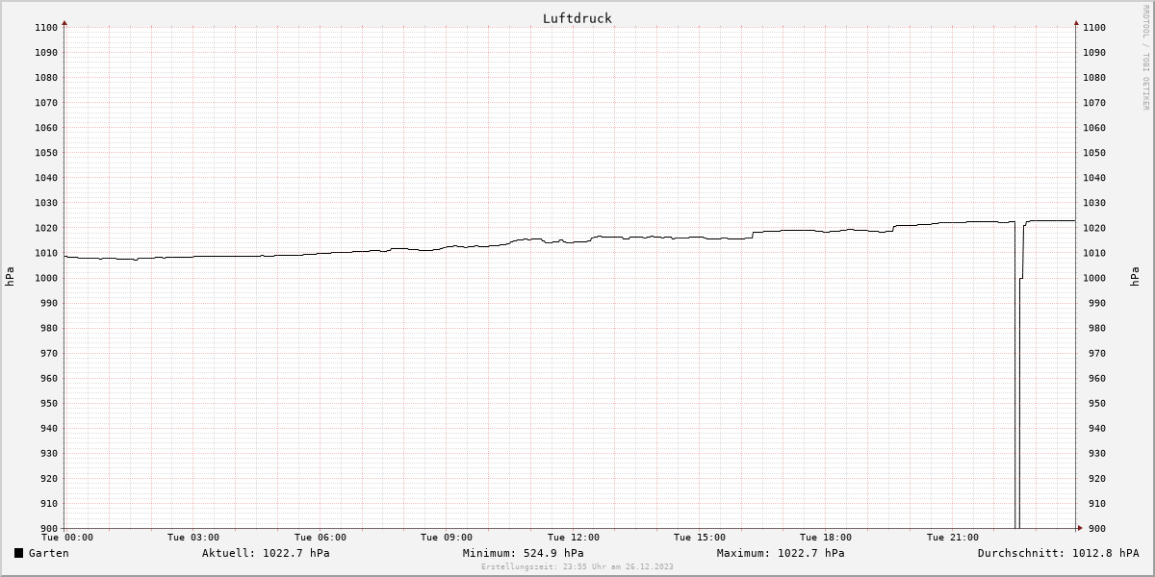Click the black Garten legend color square
Screen dimensions: 1155x577
18,553
